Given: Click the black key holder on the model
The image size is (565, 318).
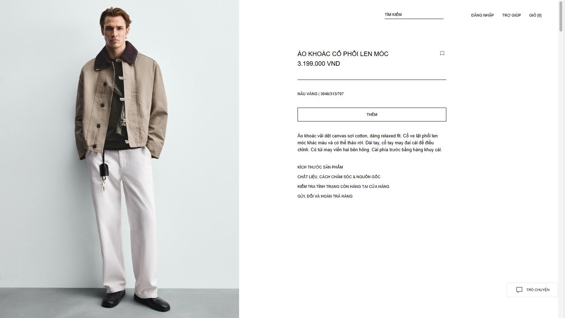Looking at the screenshot, I should tap(104, 170).
